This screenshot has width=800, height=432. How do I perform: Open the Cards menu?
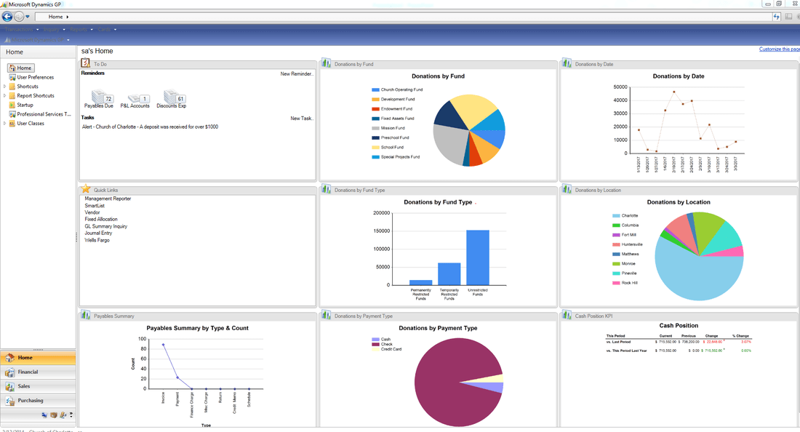(x=104, y=30)
